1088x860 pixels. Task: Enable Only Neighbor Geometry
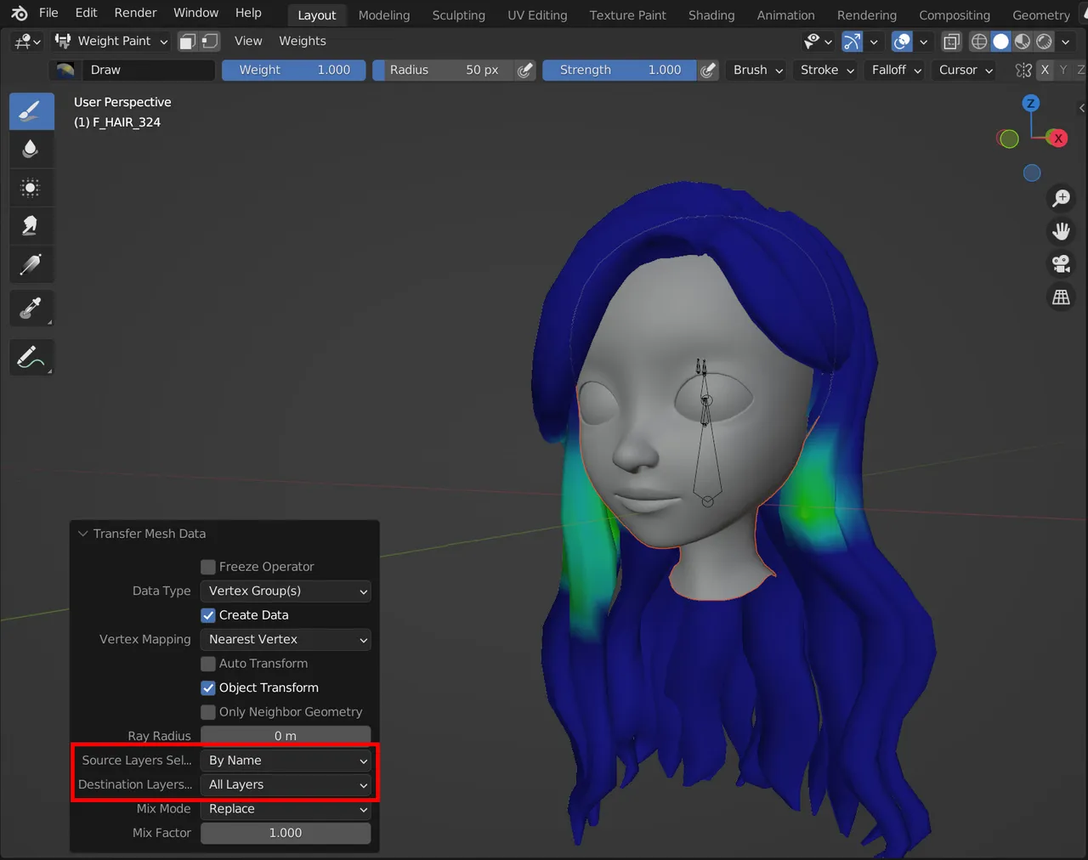coord(208,712)
